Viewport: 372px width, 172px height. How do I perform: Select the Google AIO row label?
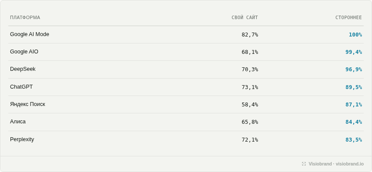point(24,52)
